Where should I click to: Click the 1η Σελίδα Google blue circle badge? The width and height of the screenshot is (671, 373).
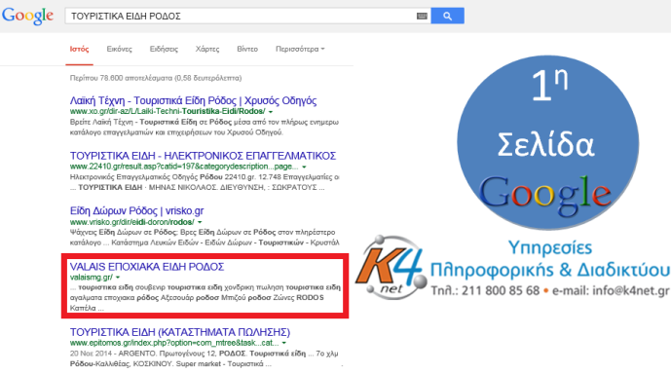[x=547, y=142]
